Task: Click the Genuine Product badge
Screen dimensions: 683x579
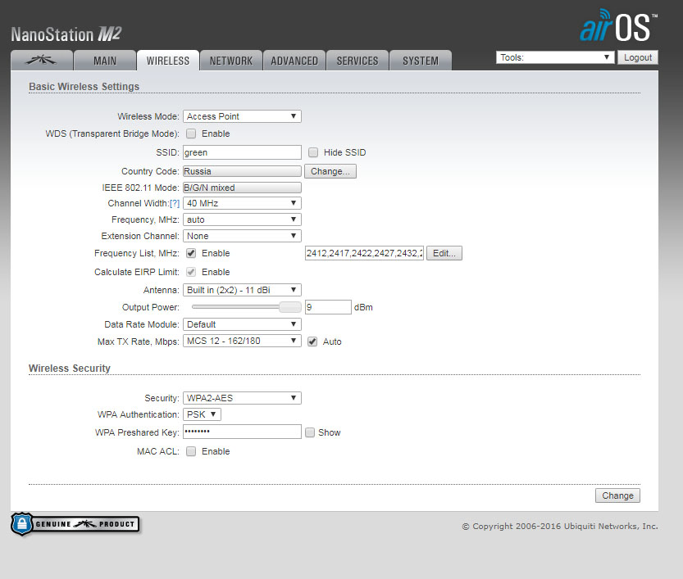Action: [x=75, y=524]
